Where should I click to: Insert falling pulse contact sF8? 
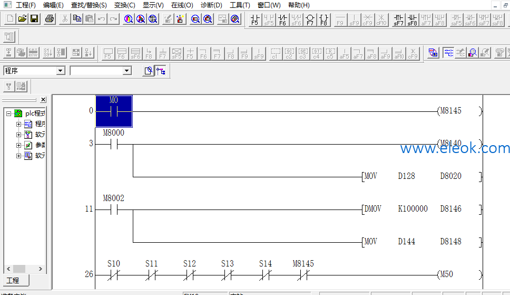pyautogui.click(x=412, y=20)
